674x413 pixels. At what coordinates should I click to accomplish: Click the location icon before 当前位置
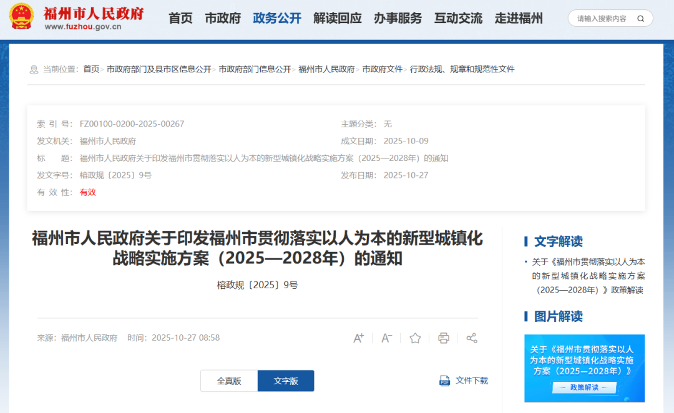click(34, 69)
